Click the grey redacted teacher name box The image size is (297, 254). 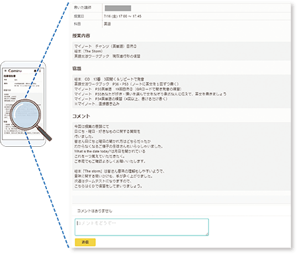[118, 8]
